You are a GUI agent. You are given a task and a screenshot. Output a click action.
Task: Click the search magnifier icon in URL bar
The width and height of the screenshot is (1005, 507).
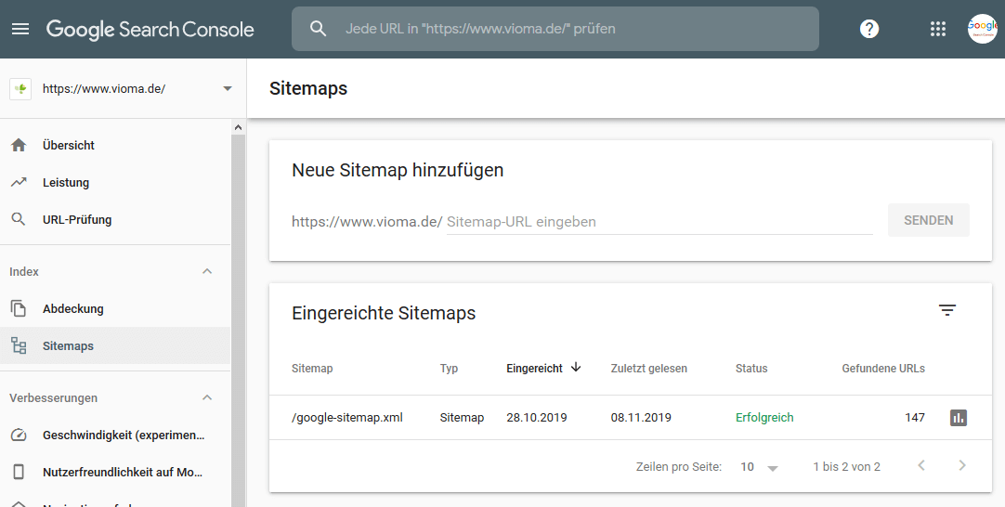(x=318, y=28)
